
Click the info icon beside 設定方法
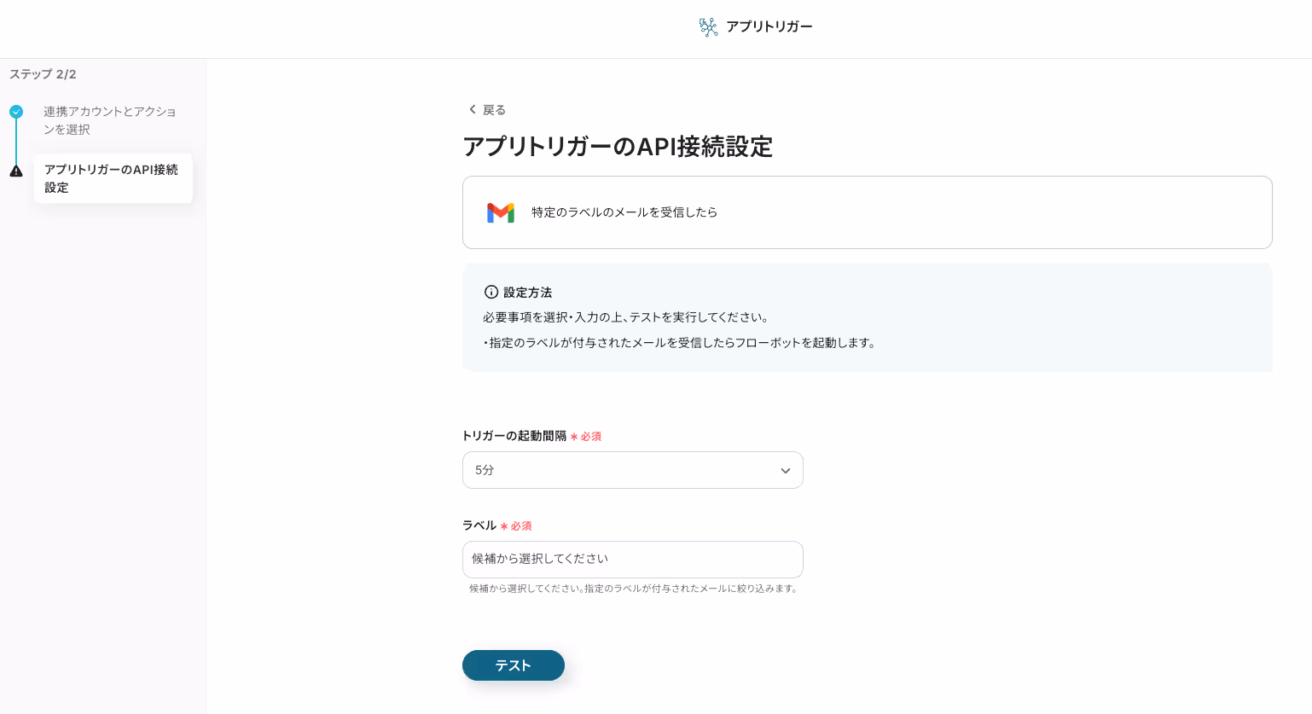tap(491, 292)
